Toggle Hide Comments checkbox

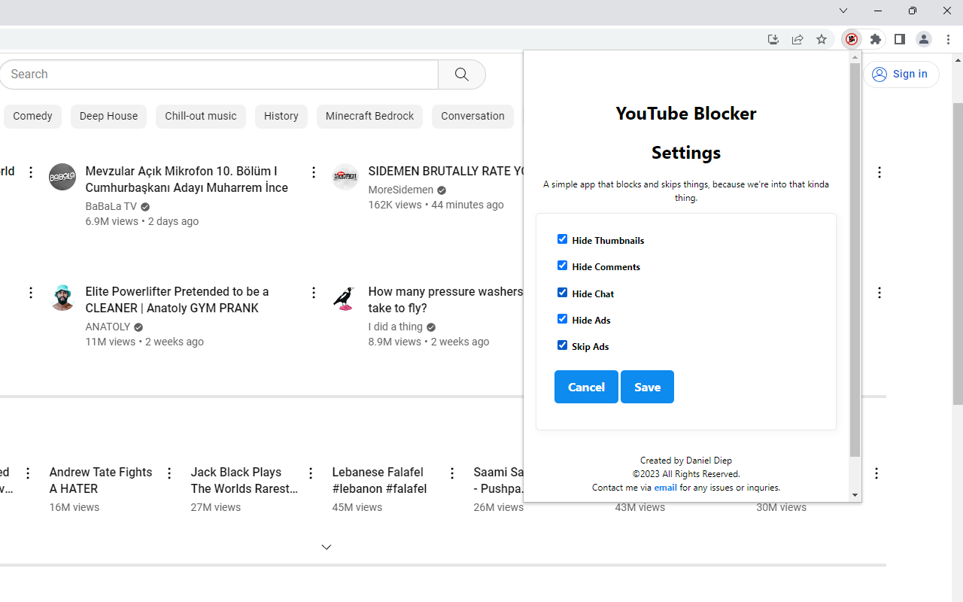tap(562, 266)
